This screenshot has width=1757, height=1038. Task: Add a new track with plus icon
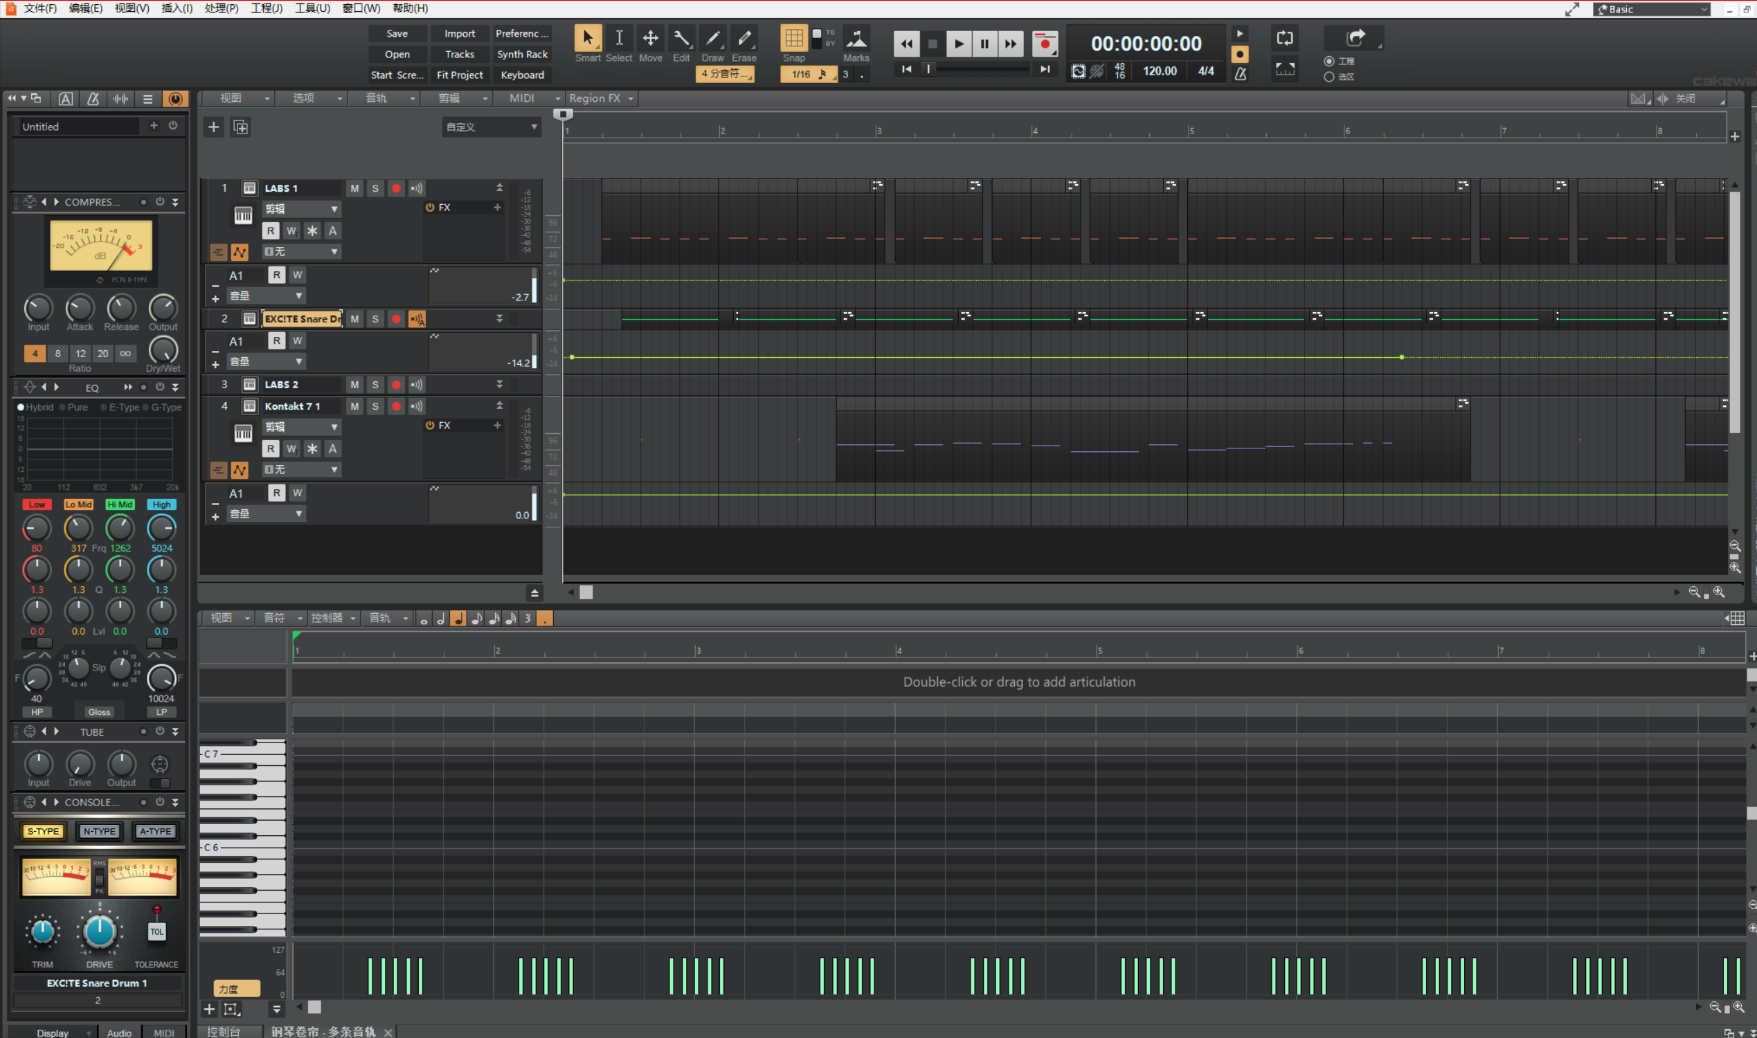tap(213, 127)
